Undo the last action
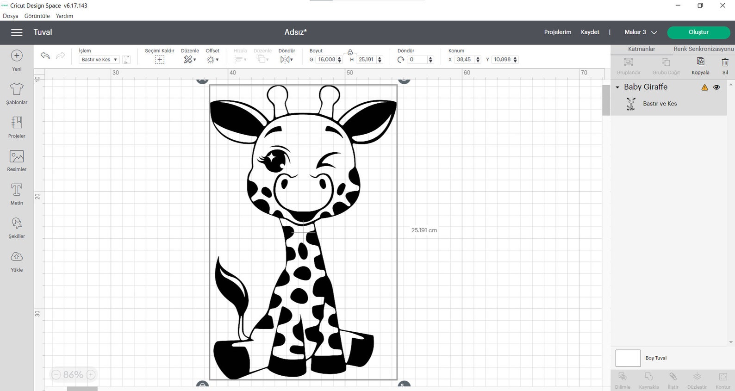Image resolution: width=735 pixels, height=391 pixels. (45, 56)
